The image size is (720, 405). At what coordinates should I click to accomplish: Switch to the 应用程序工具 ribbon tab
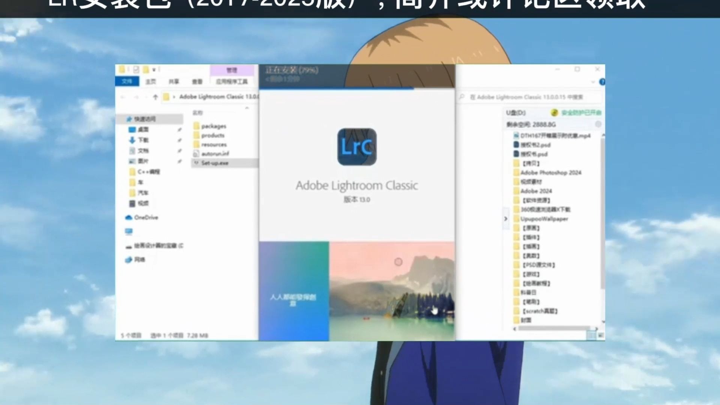232,81
